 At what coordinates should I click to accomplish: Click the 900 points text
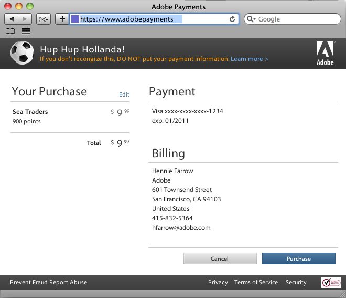(x=27, y=121)
